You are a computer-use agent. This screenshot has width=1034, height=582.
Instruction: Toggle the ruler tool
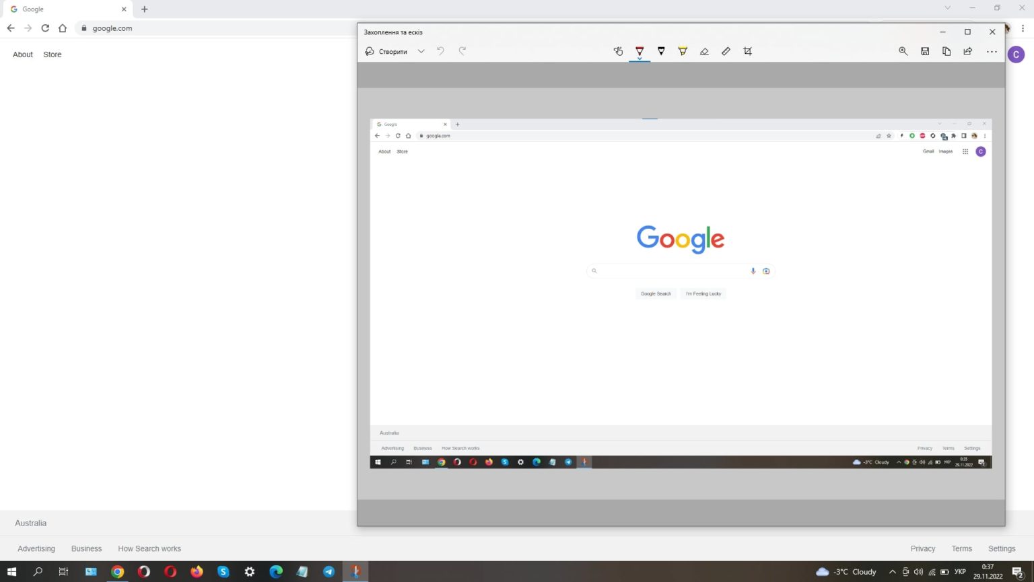click(x=726, y=51)
